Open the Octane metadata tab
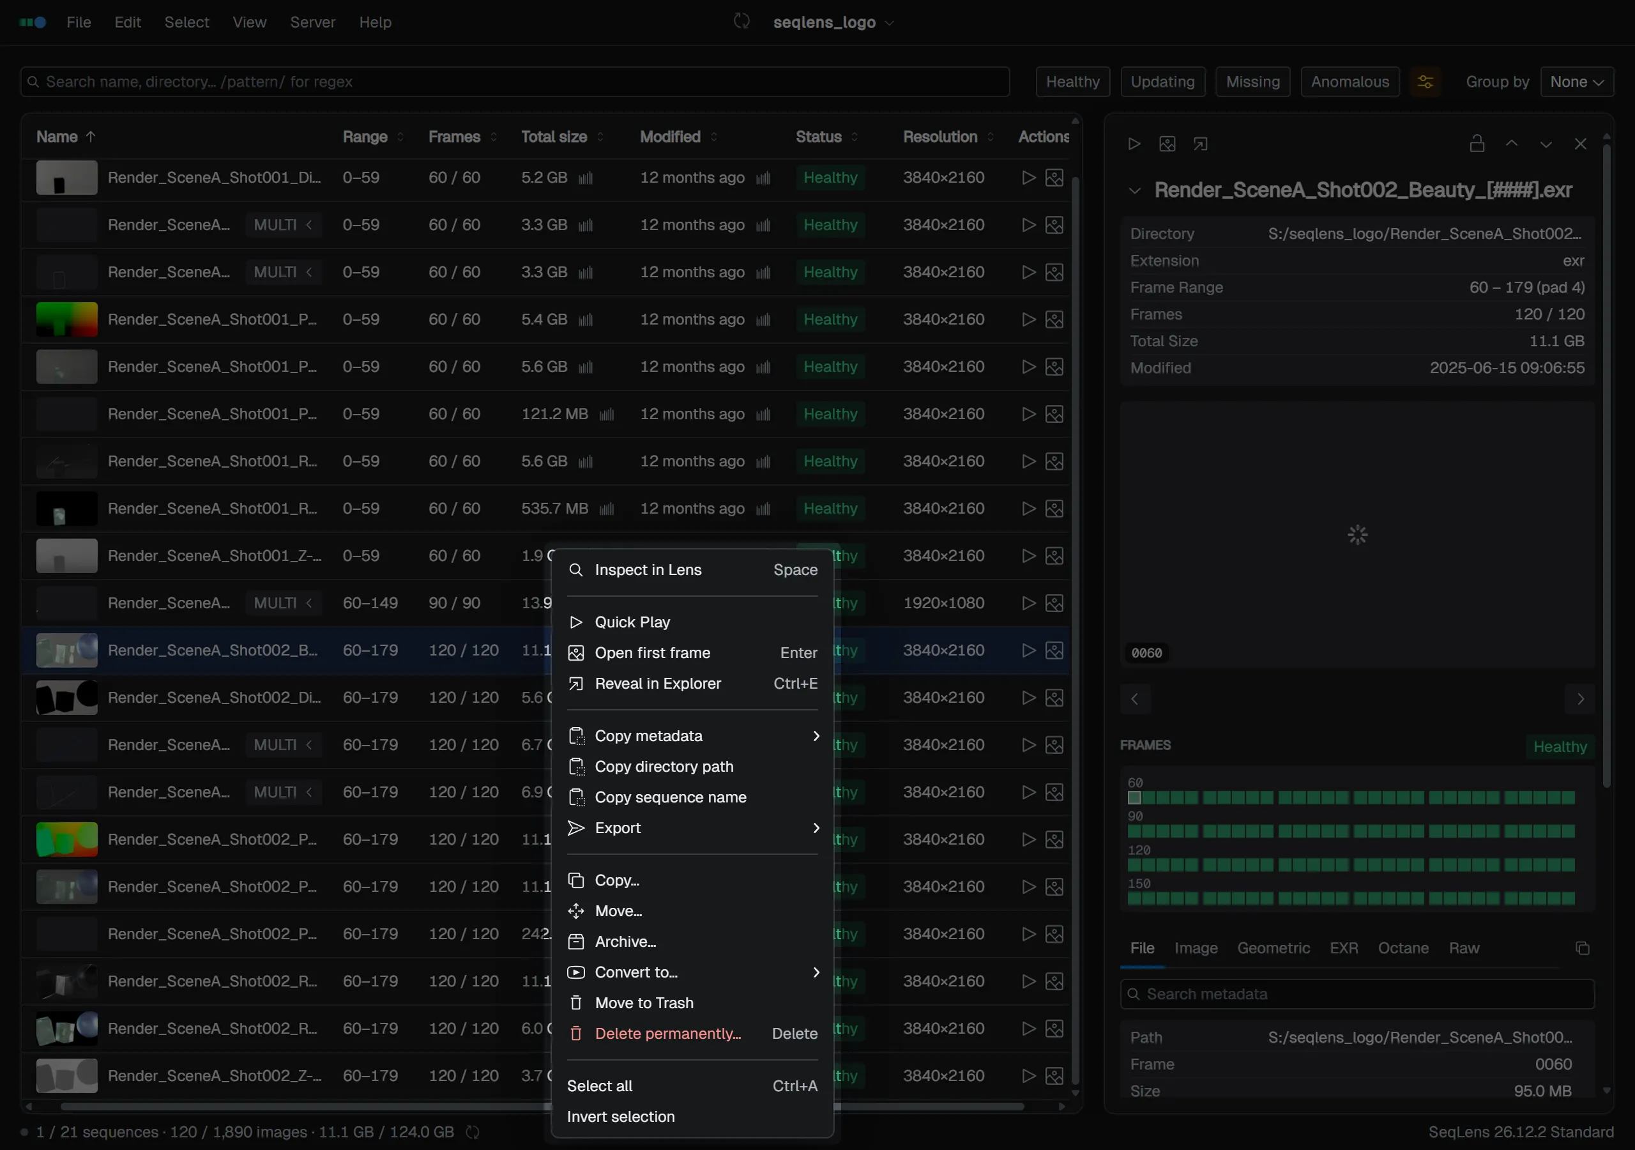The width and height of the screenshot is (1635, 1150). [1403, 948]
